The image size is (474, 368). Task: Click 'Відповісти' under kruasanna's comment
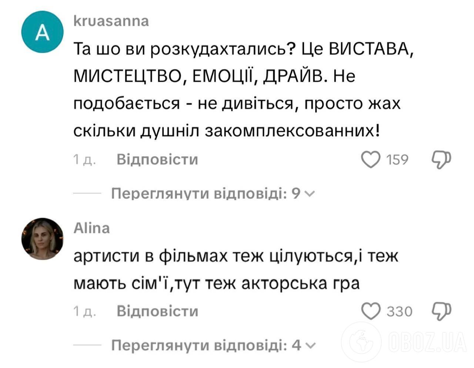[x=158, y=159]
